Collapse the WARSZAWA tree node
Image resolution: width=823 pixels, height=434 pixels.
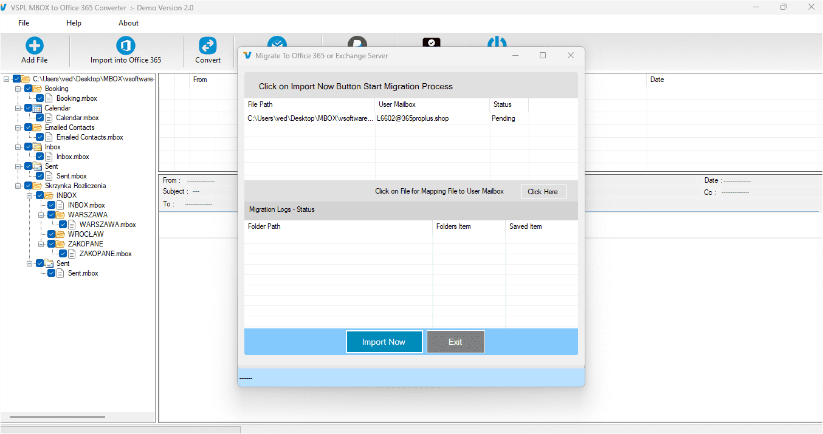click(41, 215)
